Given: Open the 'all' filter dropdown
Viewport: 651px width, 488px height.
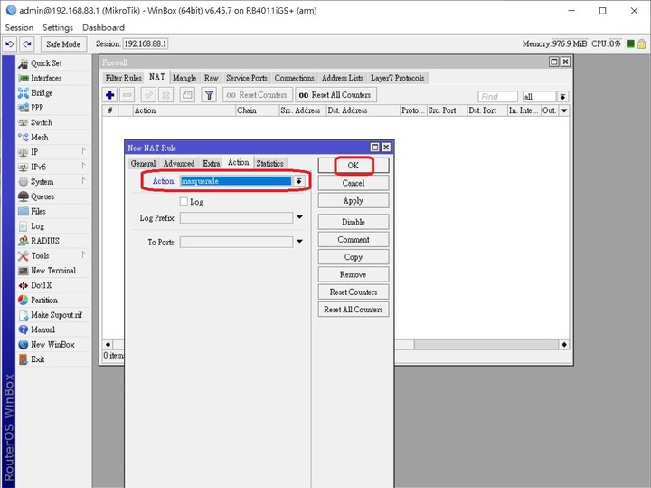Looking at the screenshot, I should [x=562, y=97].
